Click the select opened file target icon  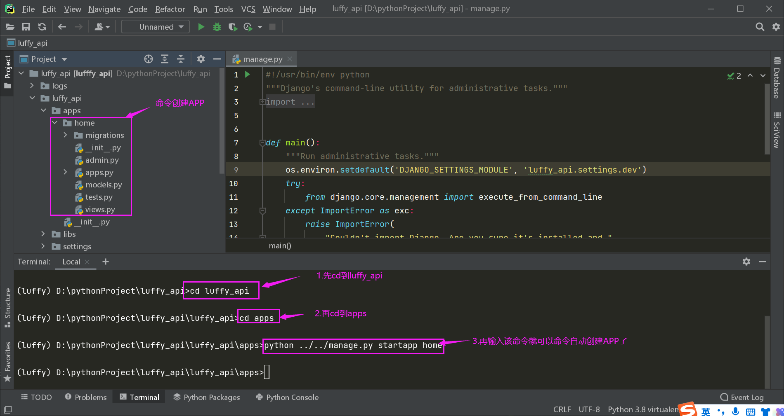click(149, 59)
